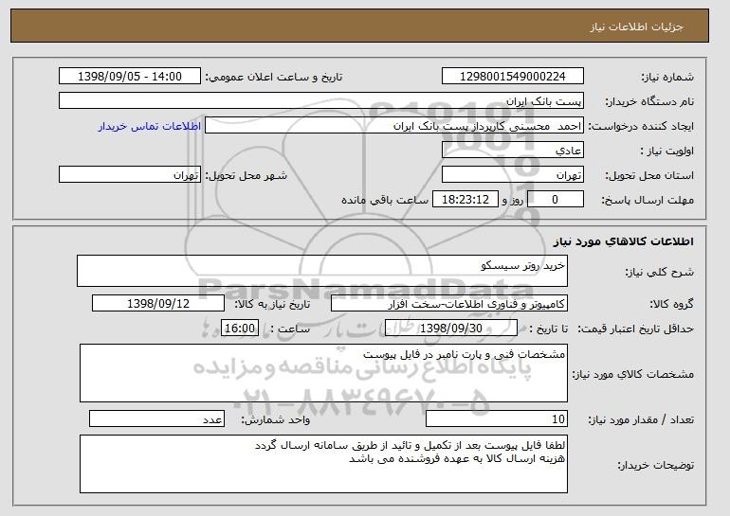This screenshot has width=730, height=516.
Task: Click the note line هزینه ارسال کالا به عهده فروشنده
Action: [457, 458]
